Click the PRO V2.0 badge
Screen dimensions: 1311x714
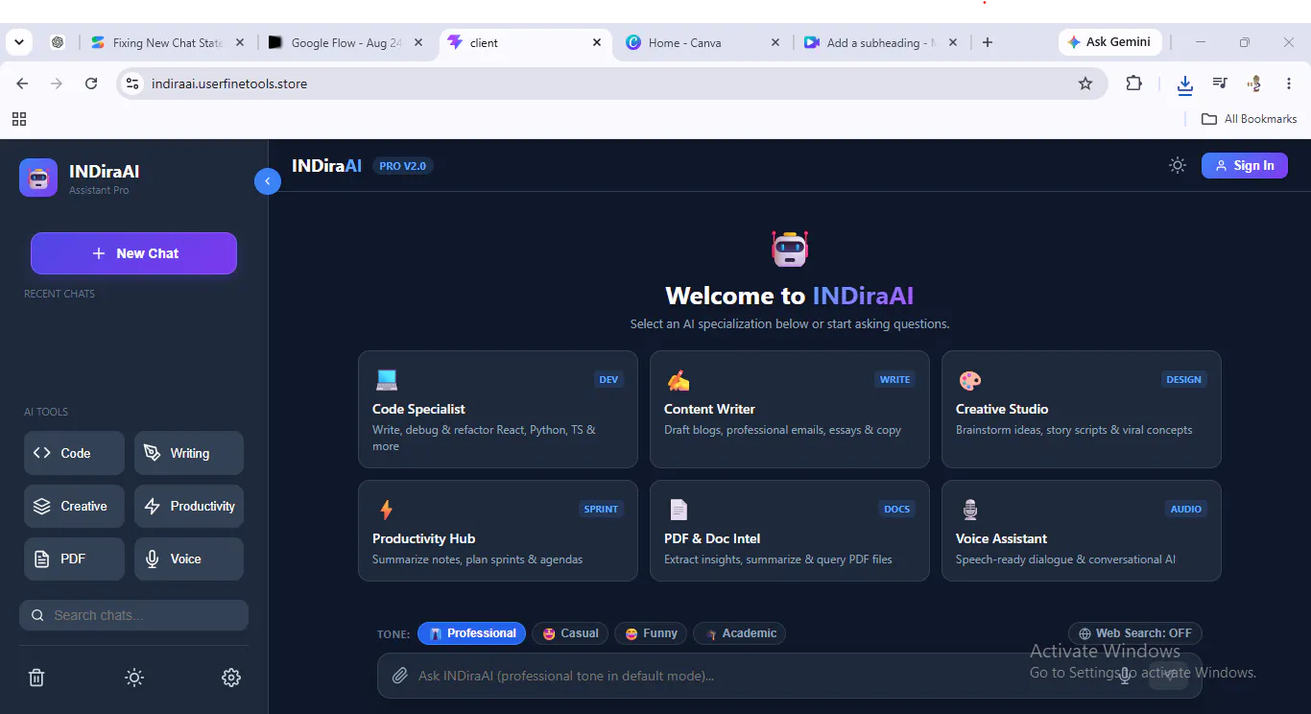(403, 166)
